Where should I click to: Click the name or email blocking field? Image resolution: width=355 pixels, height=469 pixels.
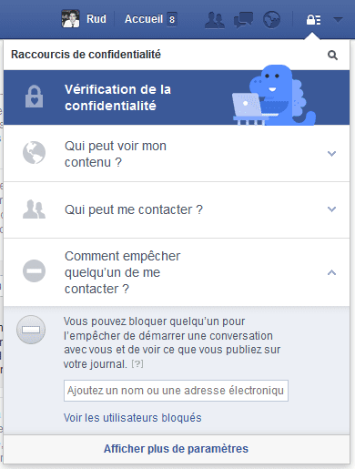point(176,391)
